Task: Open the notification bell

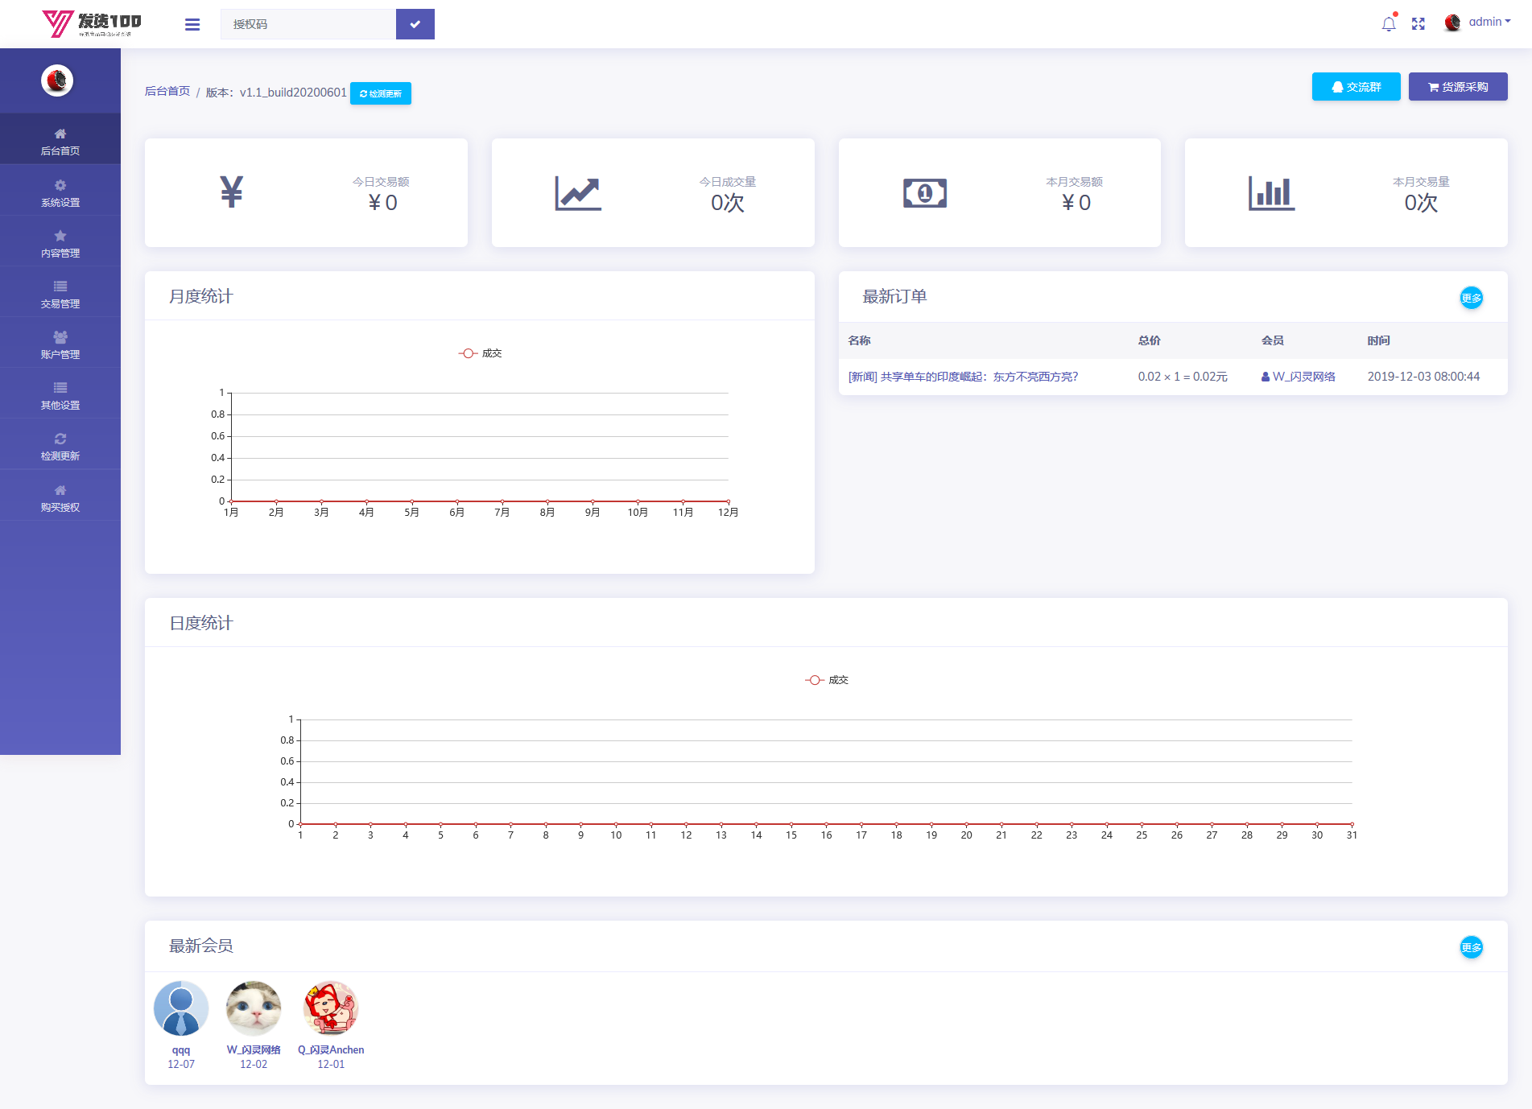Action: [1389, 23]
